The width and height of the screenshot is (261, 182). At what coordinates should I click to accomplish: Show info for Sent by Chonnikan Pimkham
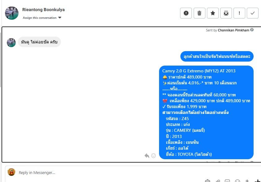coord(252,30)
